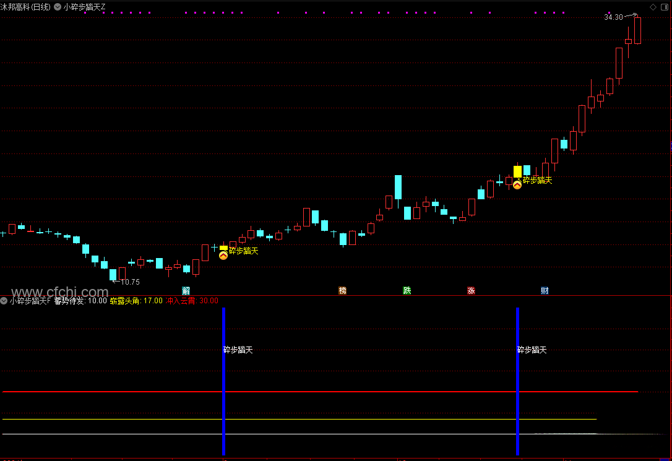The width and height of the screenshot is (672, 461).
Task: Click the 崭露头角: 17.00 value
Action: tap(136, 301)
